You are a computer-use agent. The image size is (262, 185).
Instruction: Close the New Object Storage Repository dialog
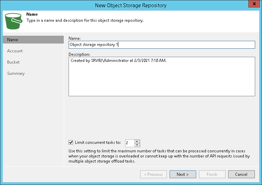pyautogui.click(x=253, y=5)
